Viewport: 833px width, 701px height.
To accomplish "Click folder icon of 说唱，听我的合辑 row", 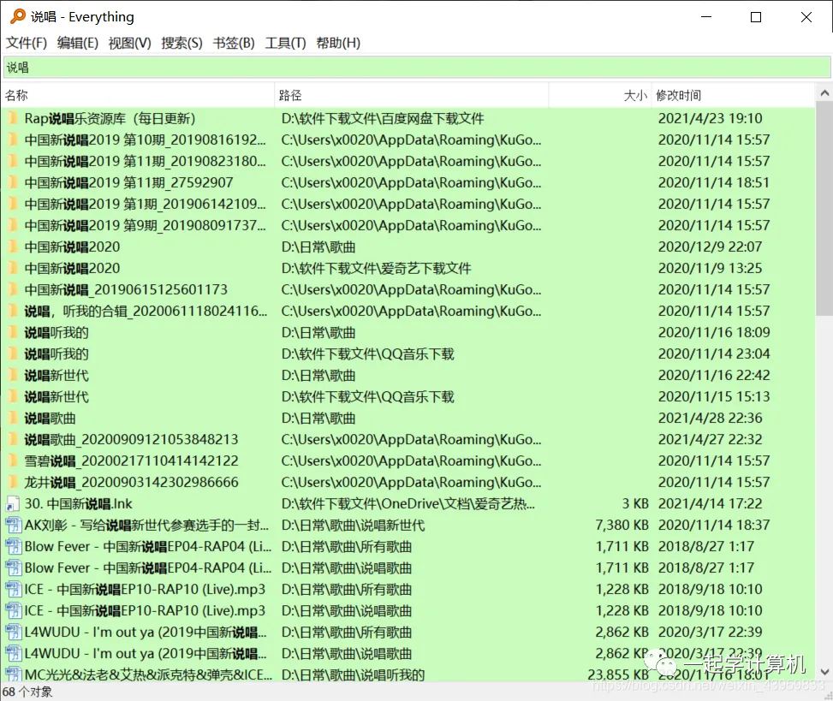I will (x=13, y=311).
